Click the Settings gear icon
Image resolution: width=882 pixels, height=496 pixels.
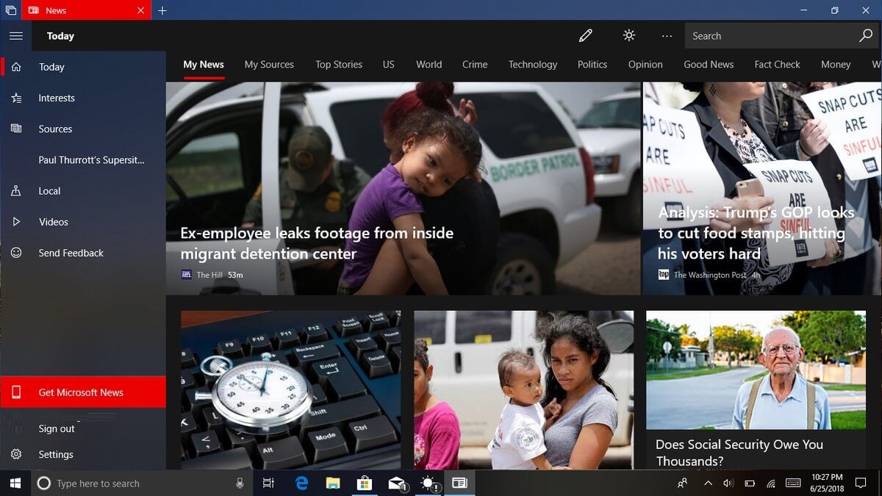click(16, 454)
